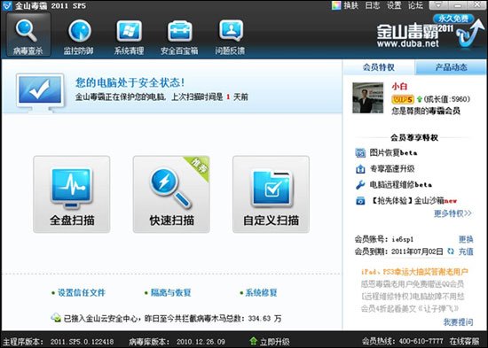Image resolution: width=488 pixels, height=348 pixels.
Task: Open the 日志 log menu
Action: (x=373, y=5)
